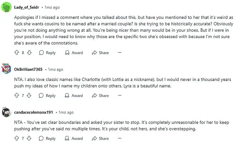Open OkBrilliant7365's avatar image
Viewport: 235px width, 144px height.
click(6, 69)
